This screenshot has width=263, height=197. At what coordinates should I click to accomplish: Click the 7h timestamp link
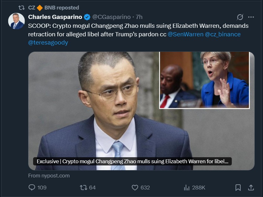coord(139,17)
